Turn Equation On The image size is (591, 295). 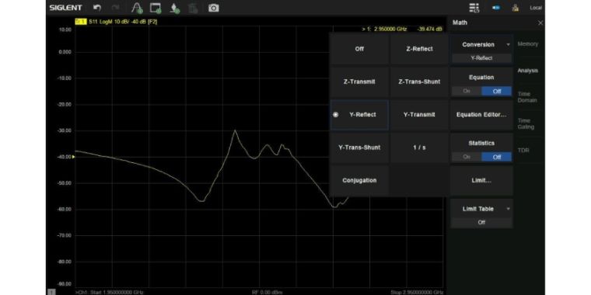(467, 91)
